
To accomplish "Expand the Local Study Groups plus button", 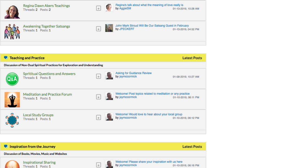I will pos(99,118).
